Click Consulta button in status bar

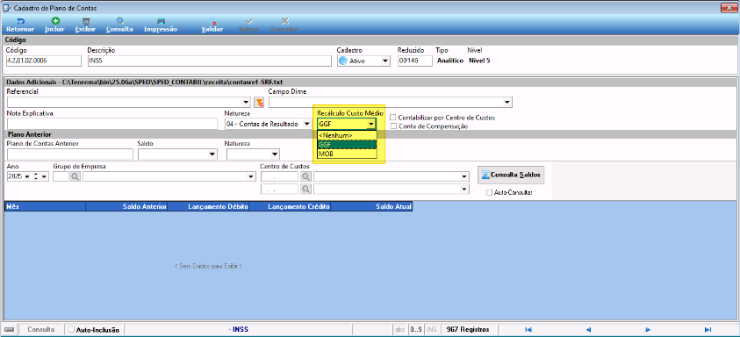click(x=41, y=329)
